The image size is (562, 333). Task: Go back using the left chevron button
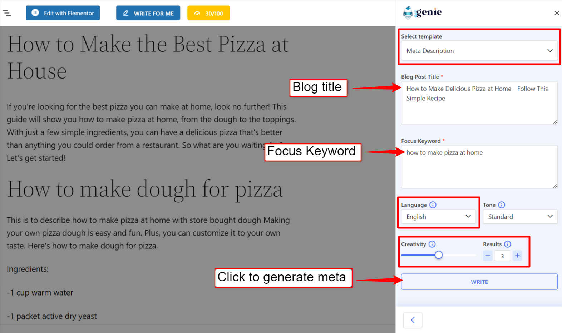click(413, 320)
